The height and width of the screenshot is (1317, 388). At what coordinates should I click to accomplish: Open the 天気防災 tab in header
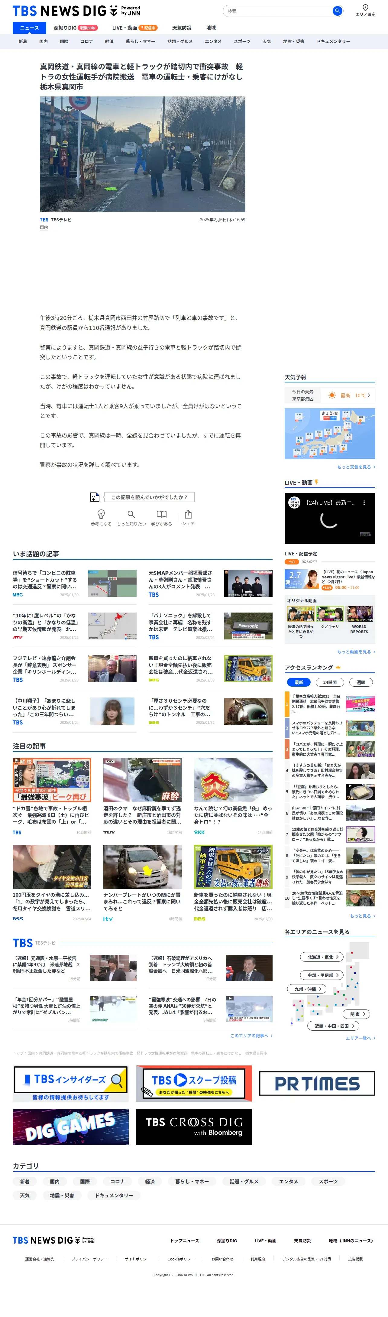[182, 28]
